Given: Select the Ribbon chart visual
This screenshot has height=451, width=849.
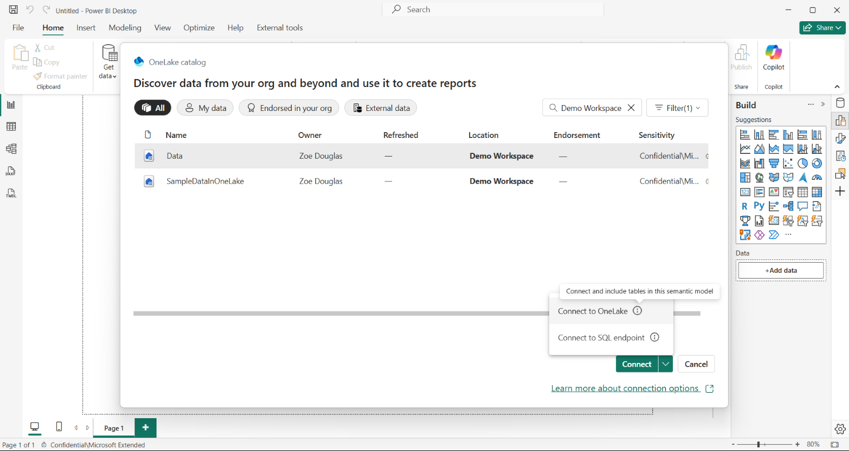Looking at the screenshot, I should click(x=745, y=163).
